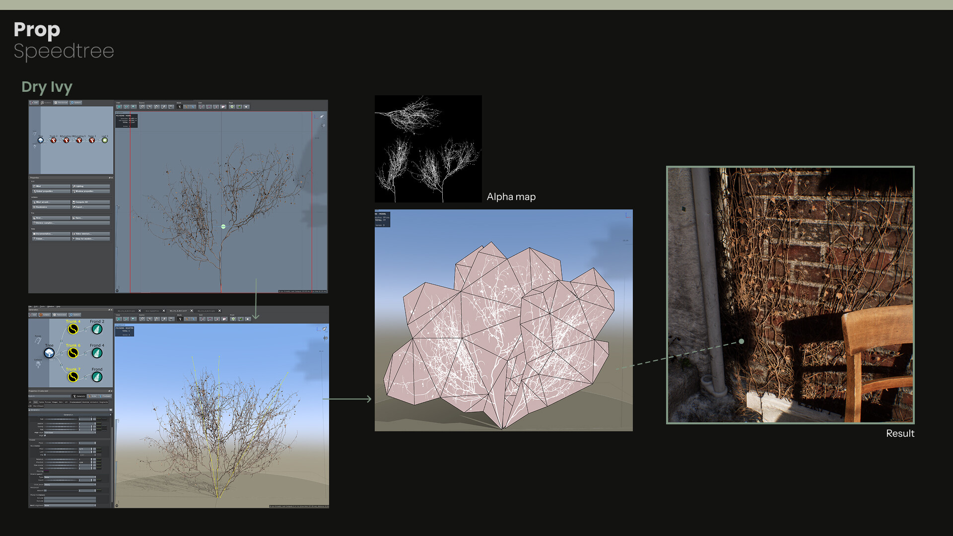Switch to the Material properties tab

point(85,402)
